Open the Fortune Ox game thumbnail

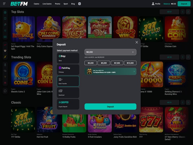point(100,27)
